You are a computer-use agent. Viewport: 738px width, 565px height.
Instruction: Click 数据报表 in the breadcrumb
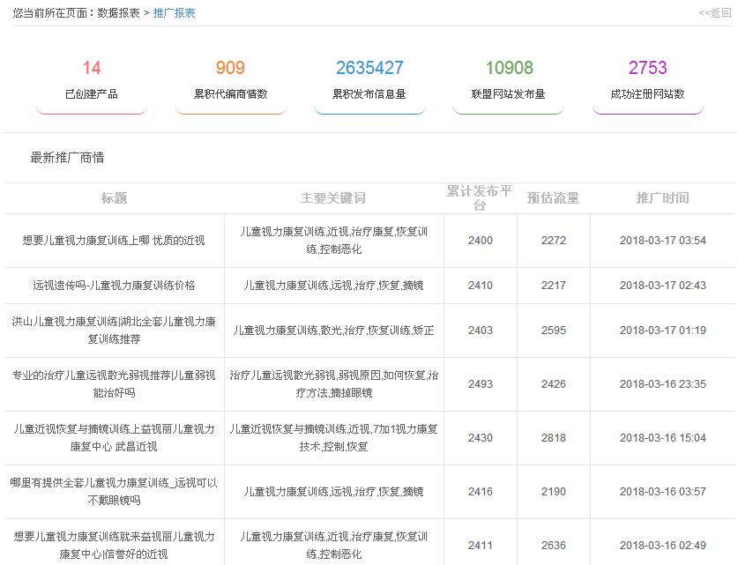pyautogui.click(x=118, y=13)
